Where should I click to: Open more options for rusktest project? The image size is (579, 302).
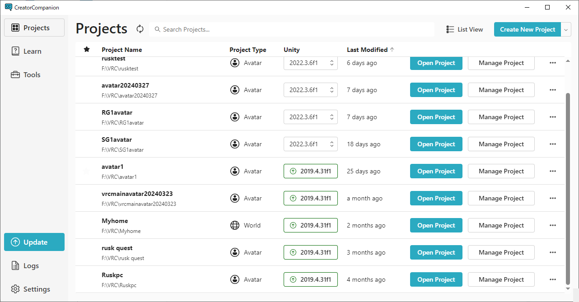[553, 63]
